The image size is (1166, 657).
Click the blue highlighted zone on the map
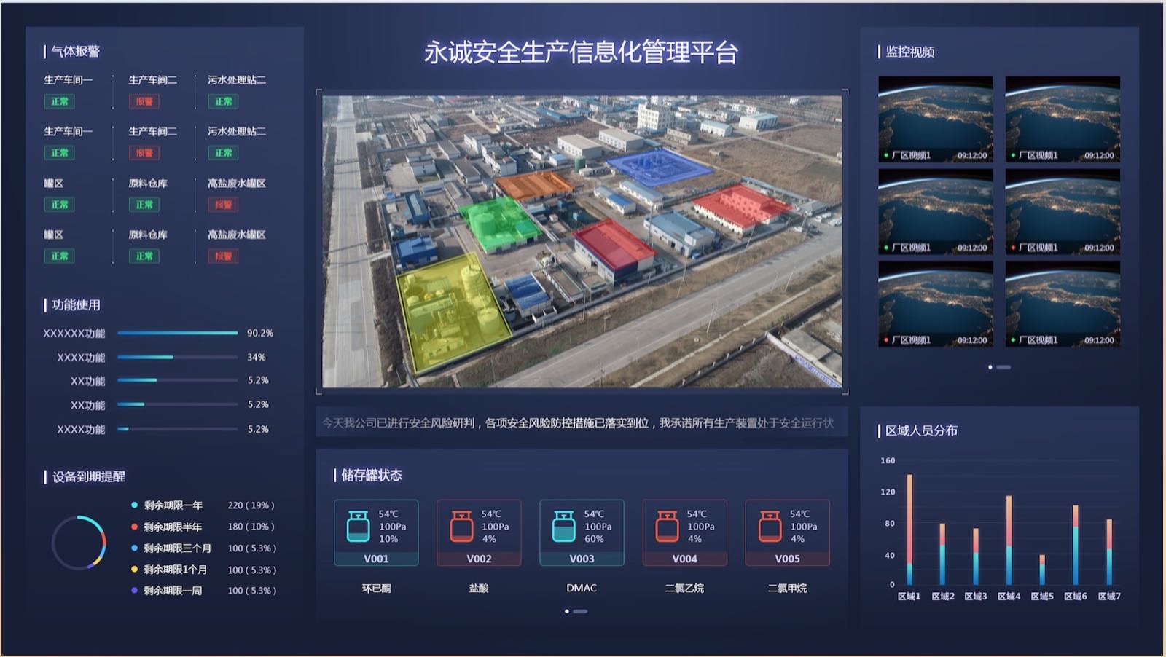coord(658,166)
